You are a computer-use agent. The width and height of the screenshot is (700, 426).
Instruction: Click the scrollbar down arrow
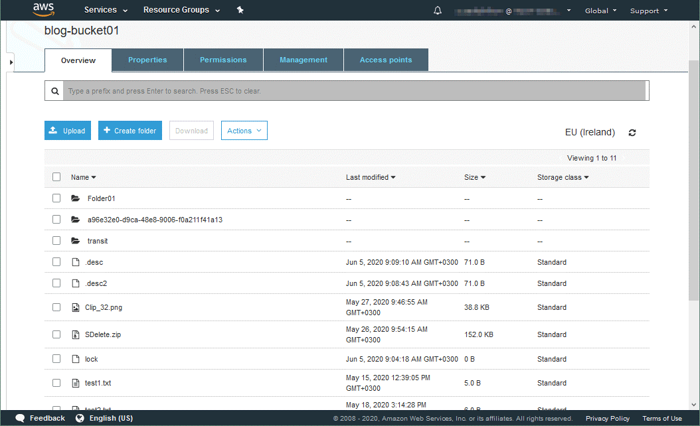click(694, 405)
